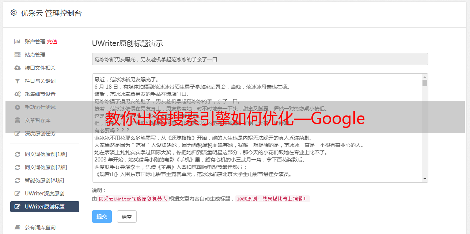Click the red 优采云UWriter深度原创机器人 text
Viewport: 470px width, 234px height.
coord(133,199)
